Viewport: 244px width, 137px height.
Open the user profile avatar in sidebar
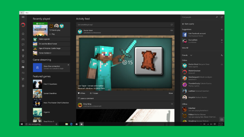[x=23, y=25]
